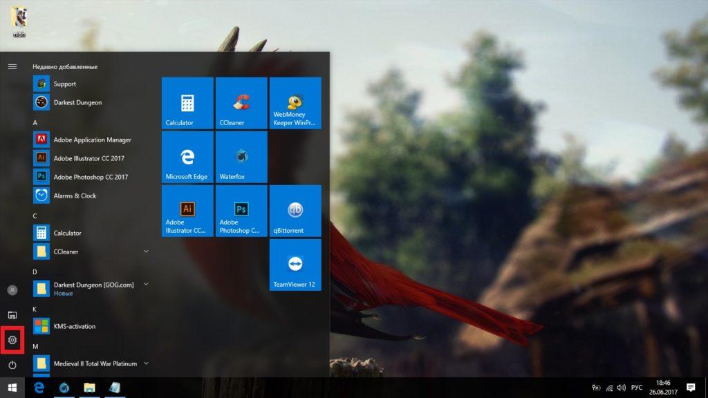Open Adobe Photoshop CC tile
Screen dimensions: 708x398
(241, 211)
